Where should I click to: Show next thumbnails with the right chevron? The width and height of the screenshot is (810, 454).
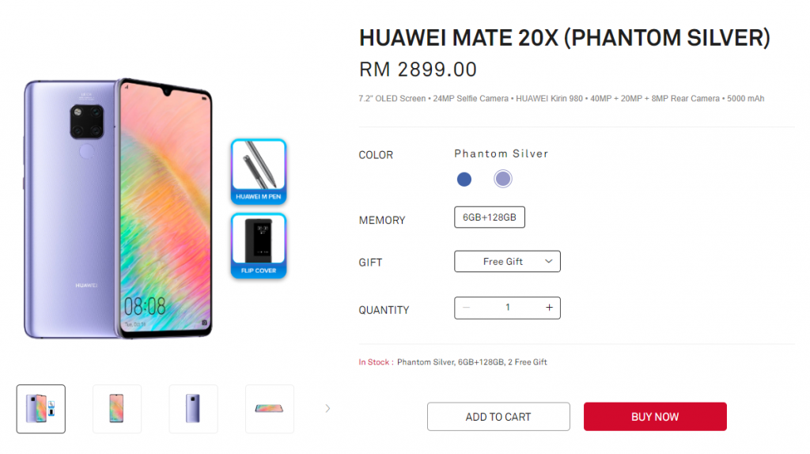point(327,409)
